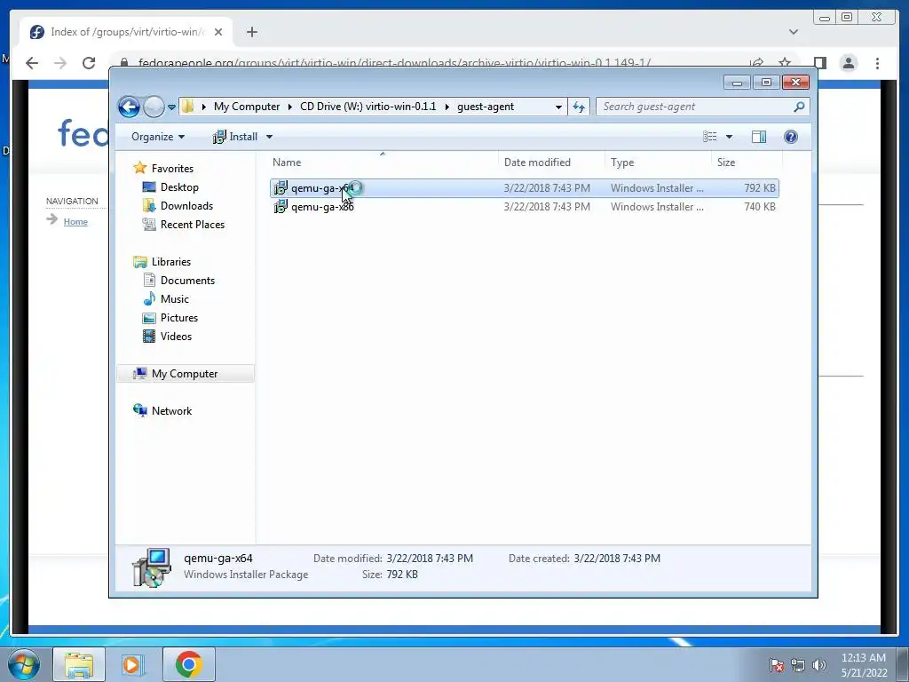This screenshot has height=682, width=909.
Task: Click the large installer package details icon
Action: (x=151, y=567)
